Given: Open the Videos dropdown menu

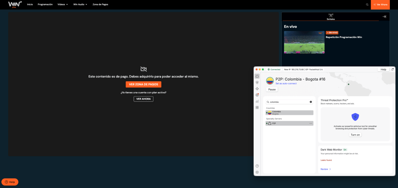Looking at the screenshot, I should click(63, 5).
